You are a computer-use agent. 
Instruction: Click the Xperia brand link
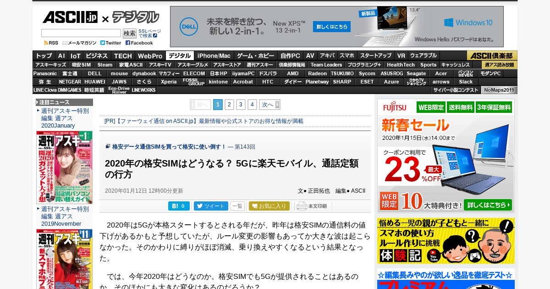click(x=169, y=82)
